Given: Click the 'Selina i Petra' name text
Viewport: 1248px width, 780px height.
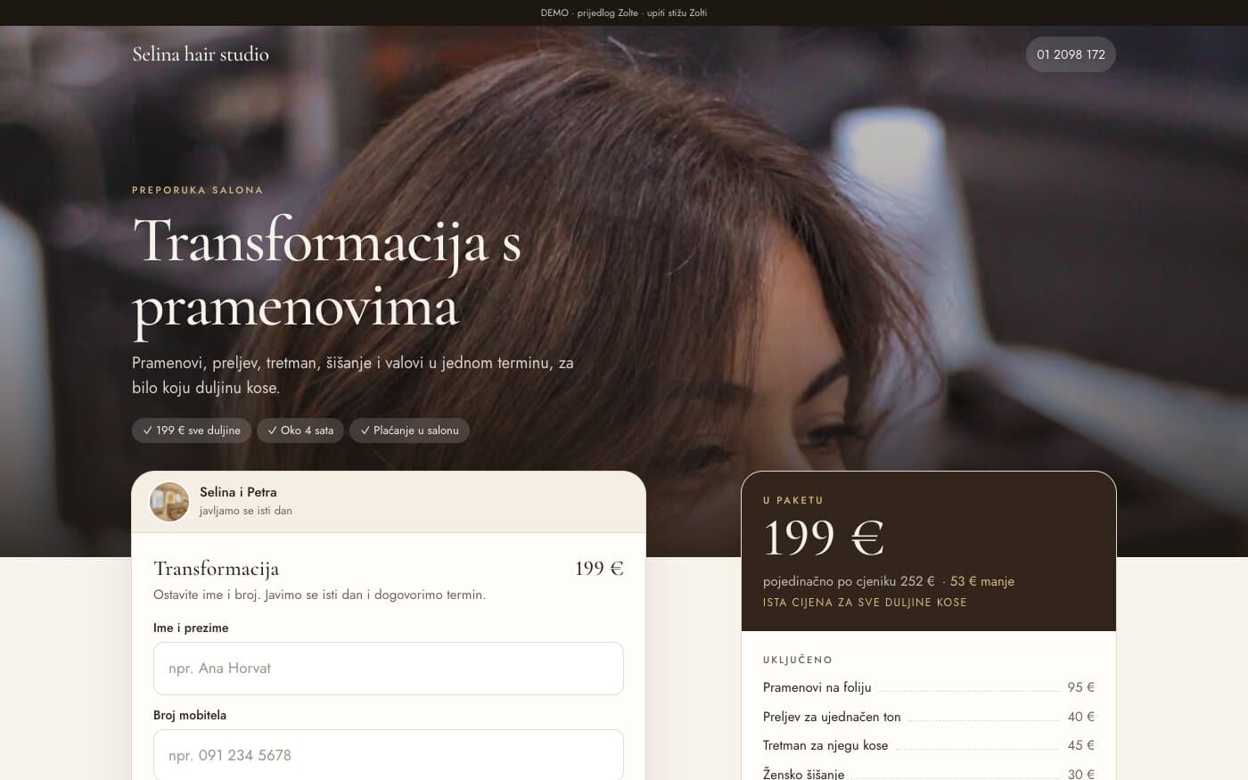Looking at the screenshot, I should (238, 492).
